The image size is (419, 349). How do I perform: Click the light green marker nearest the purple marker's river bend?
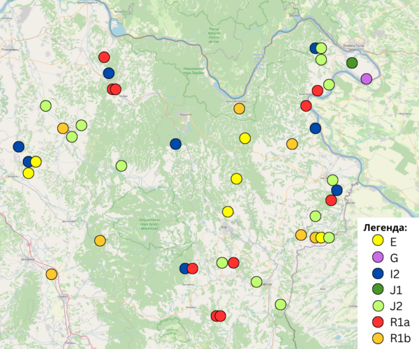tap(329, 84)
